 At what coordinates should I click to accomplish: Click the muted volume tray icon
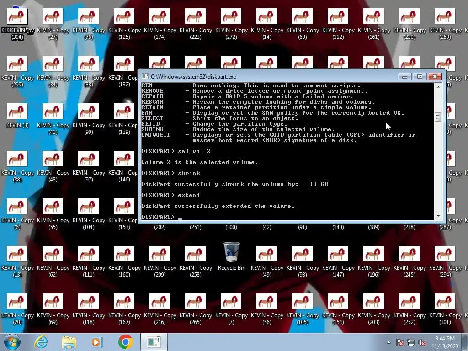point(422,342)
